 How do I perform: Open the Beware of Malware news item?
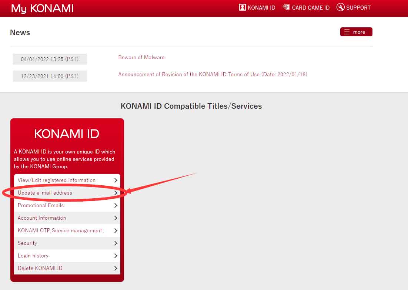[x=141, y=57]
